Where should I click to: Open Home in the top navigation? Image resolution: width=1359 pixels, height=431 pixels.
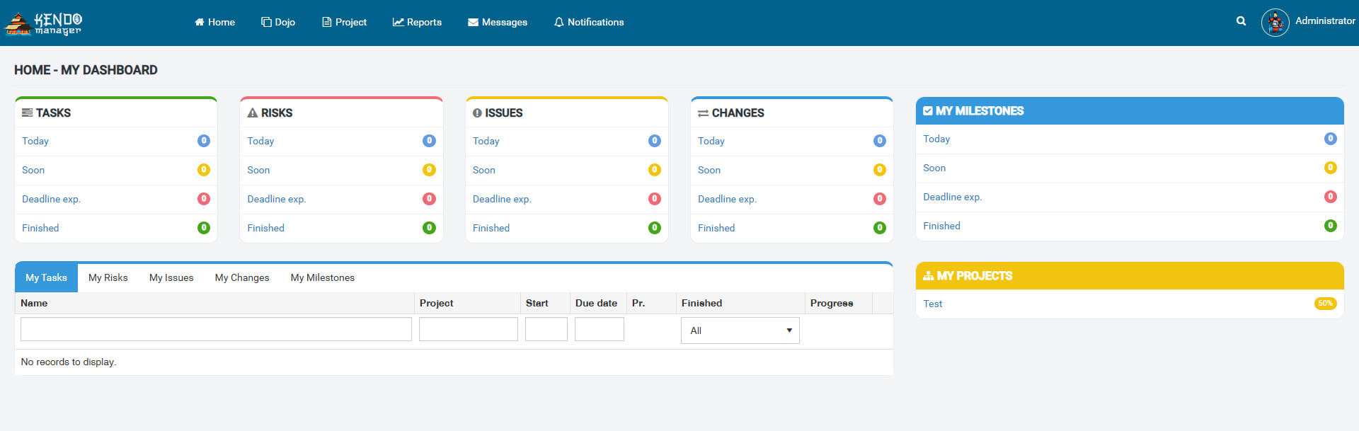(x=214, y=22)
